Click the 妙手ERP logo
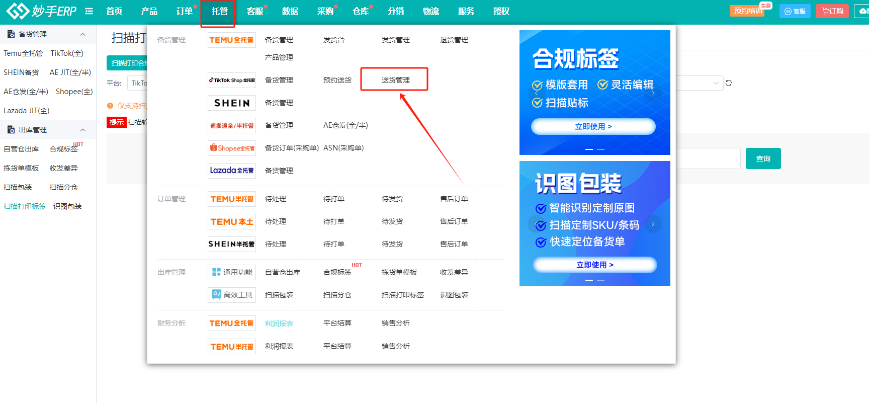The height and width of the screenshot is (403, 869). 41,11
